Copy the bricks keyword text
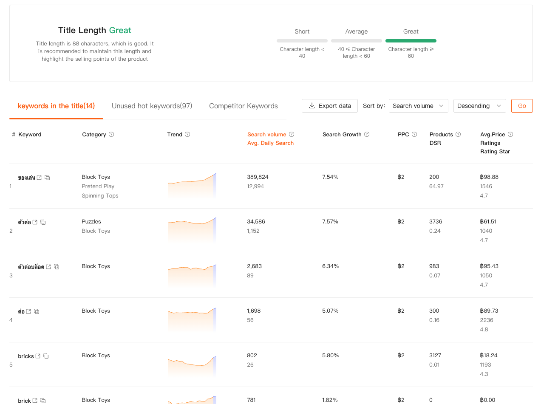541x404 pixels. tap(46, 356)
